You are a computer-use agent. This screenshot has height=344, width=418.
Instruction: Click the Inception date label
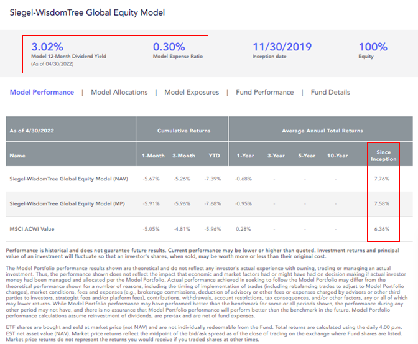coord(269,56)
